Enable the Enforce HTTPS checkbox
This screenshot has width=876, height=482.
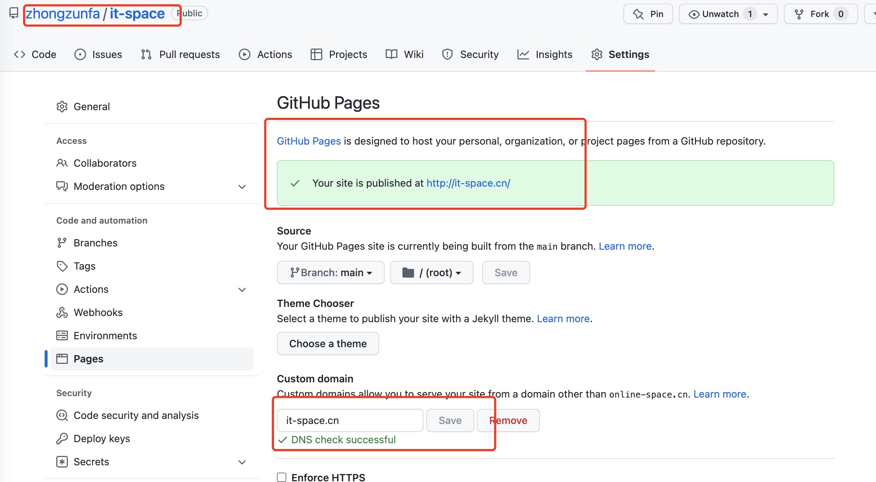click(282, 477)
